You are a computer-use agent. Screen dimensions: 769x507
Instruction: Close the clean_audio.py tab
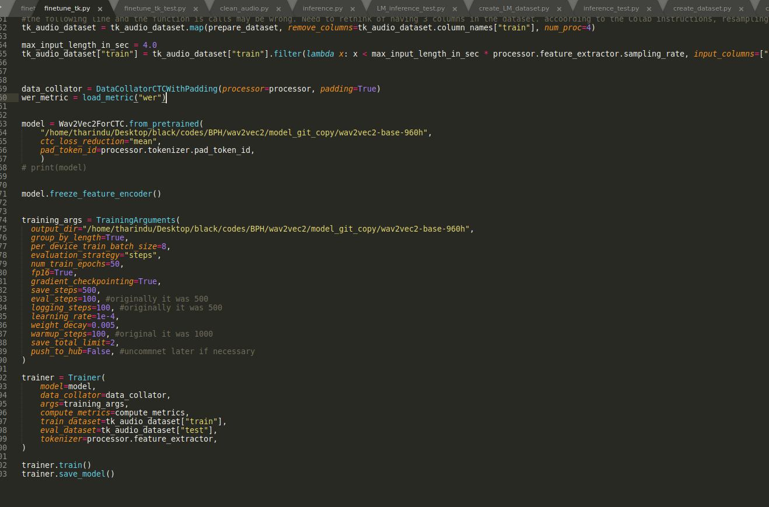pyautogui.click(x=279, y=9)
